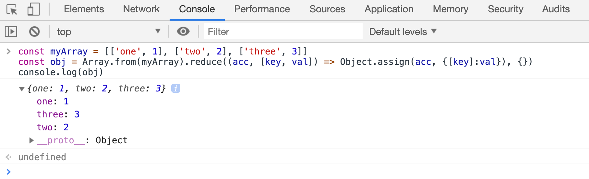Open the Memory tab

[450, 9]
